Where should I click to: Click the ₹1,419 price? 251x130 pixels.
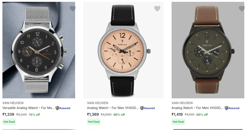(x=177, y=114)
